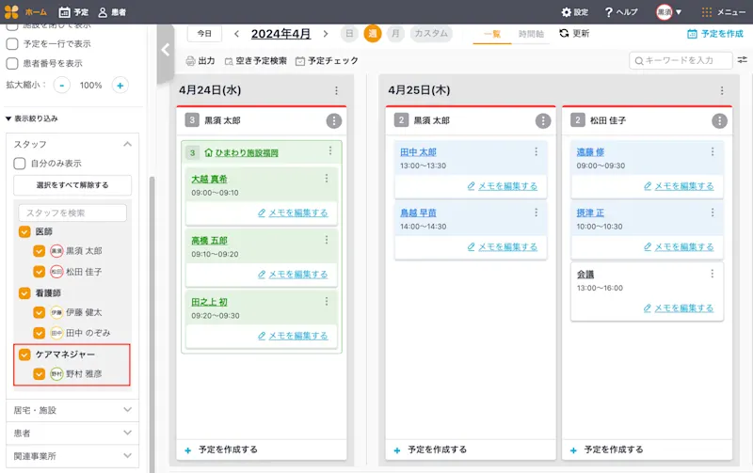Image resolution: width=753 pixels, height=473 pixels.
Task: Click into the スタッフを検索 field
Action: [x=72, y=213]
